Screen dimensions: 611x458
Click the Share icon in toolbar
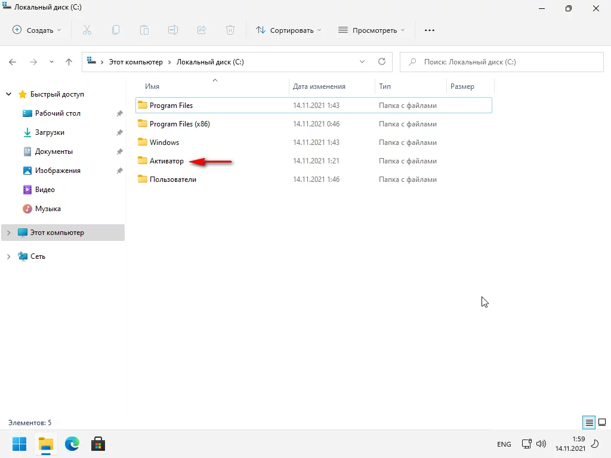pos(202,30)
